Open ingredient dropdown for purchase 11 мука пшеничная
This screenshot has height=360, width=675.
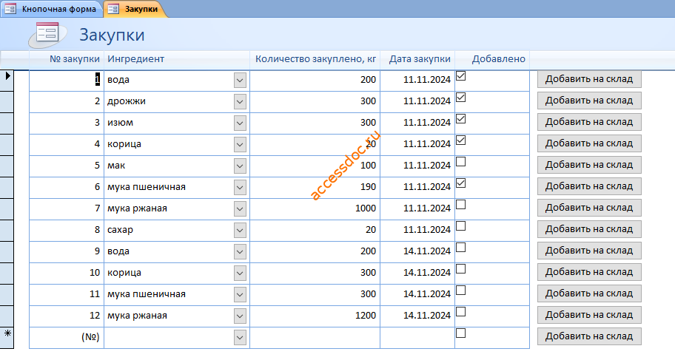coord(241,295)
